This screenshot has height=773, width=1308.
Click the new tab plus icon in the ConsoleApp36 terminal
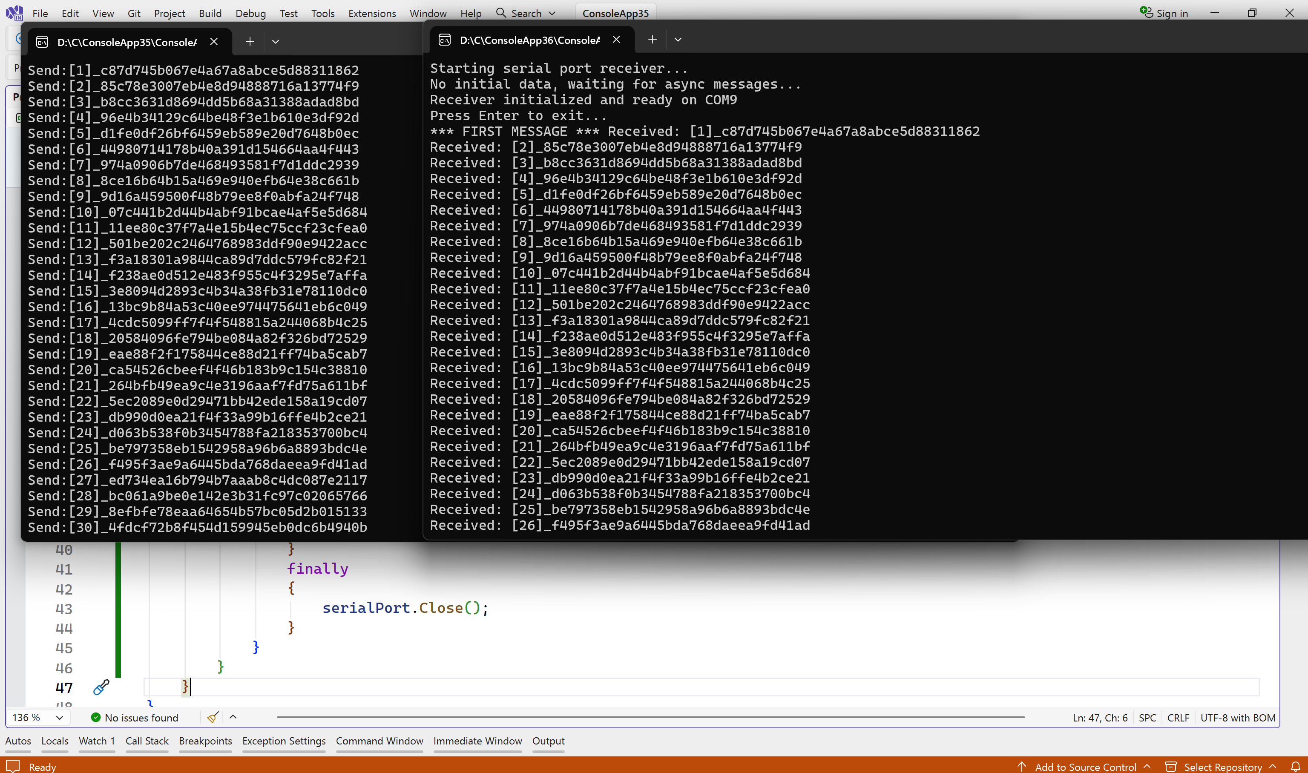coord(652,40)
